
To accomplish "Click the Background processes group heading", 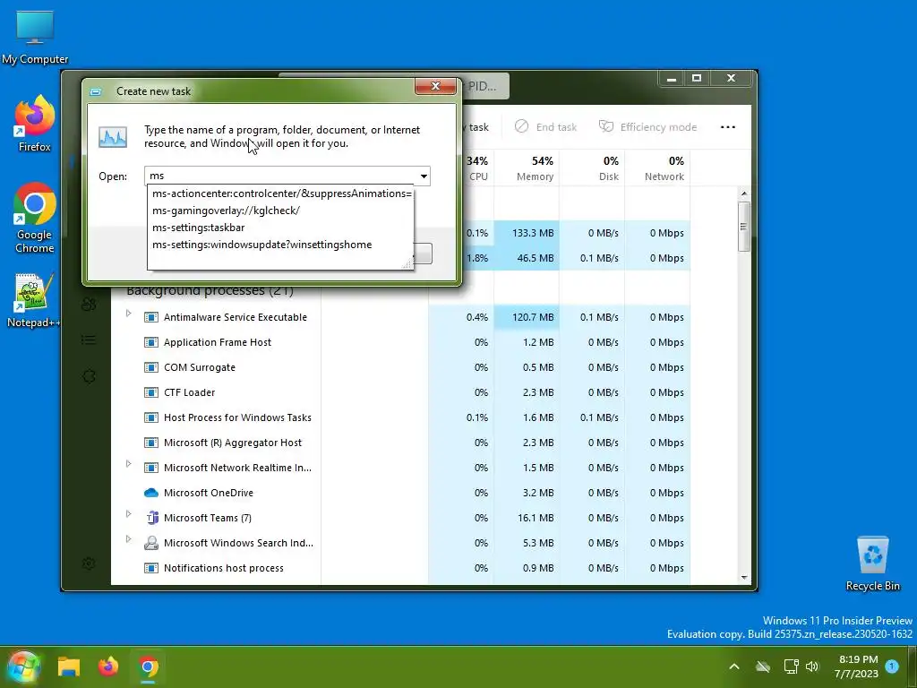I will (x=210, y=291).
